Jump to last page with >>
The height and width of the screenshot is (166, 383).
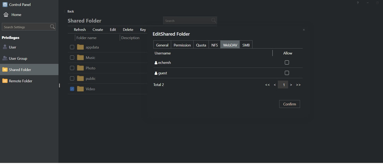click(x=298, y=85)
